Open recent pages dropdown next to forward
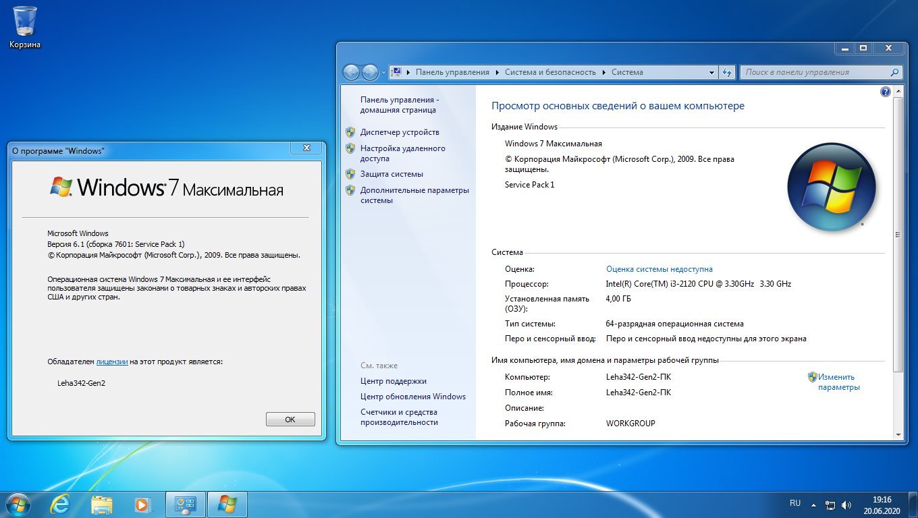 pyautogui.click(x=383, y=72)
